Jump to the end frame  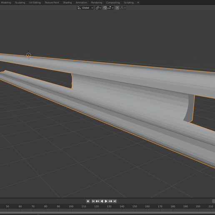coord(115,201)
